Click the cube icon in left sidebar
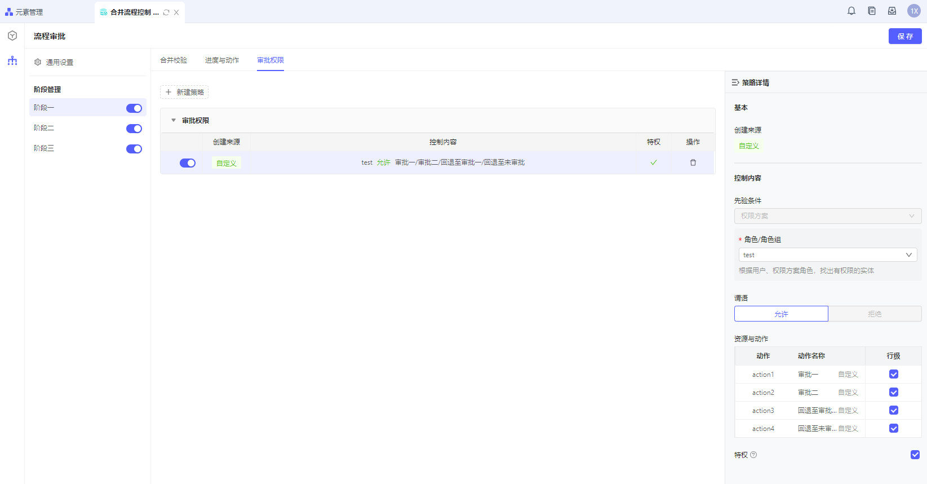Image resolution: width=927 pixels, height=484 pixels. coord(12,36)
